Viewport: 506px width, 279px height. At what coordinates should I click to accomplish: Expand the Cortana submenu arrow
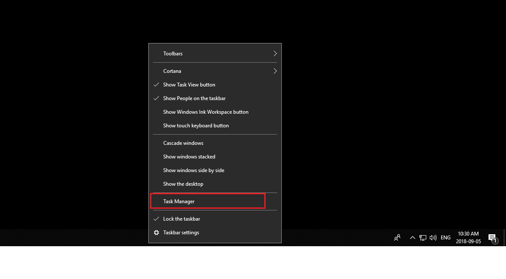click(275, 71)
